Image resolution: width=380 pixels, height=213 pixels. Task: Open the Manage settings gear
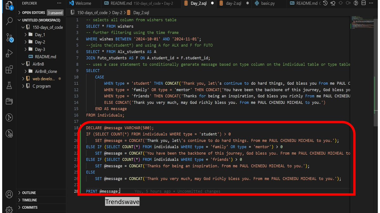point(9,209)
